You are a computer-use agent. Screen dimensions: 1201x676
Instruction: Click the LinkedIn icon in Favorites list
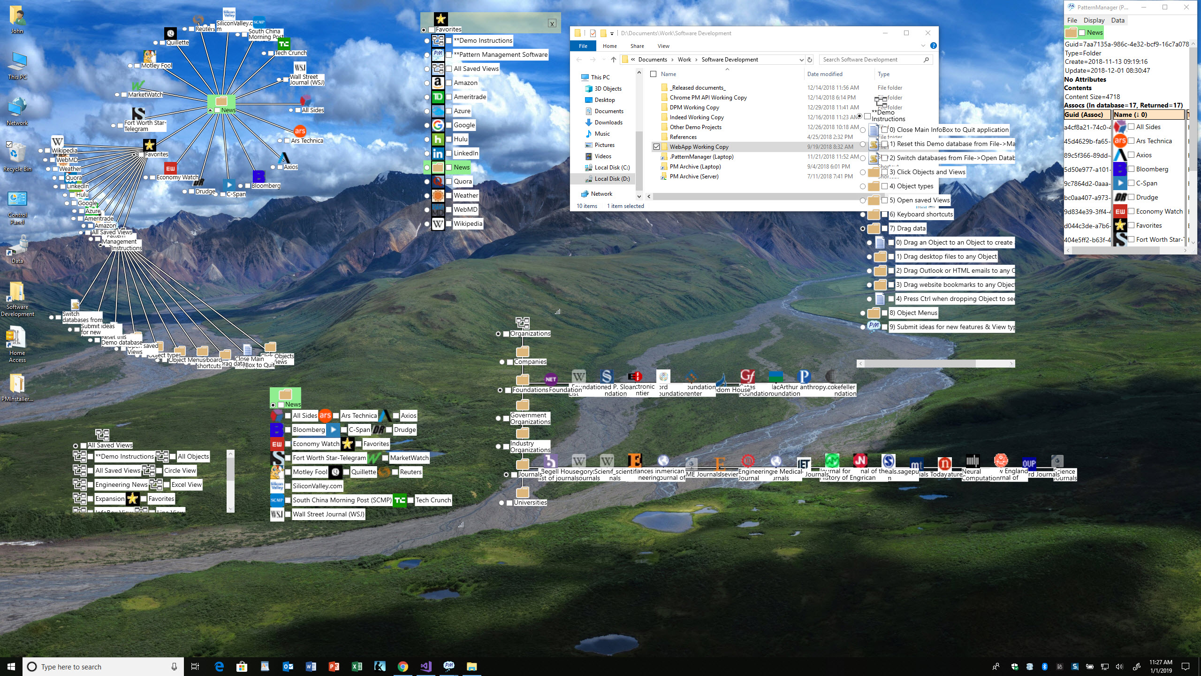438,153
